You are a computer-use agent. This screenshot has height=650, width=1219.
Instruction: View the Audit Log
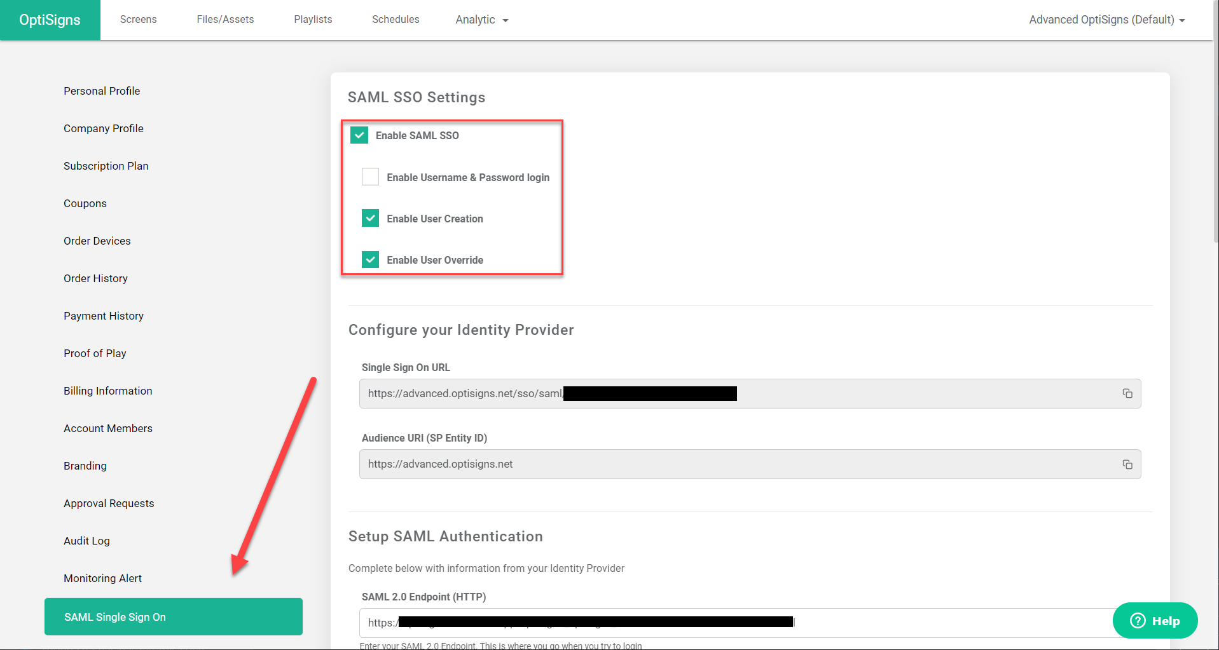(x=86, y=541)
